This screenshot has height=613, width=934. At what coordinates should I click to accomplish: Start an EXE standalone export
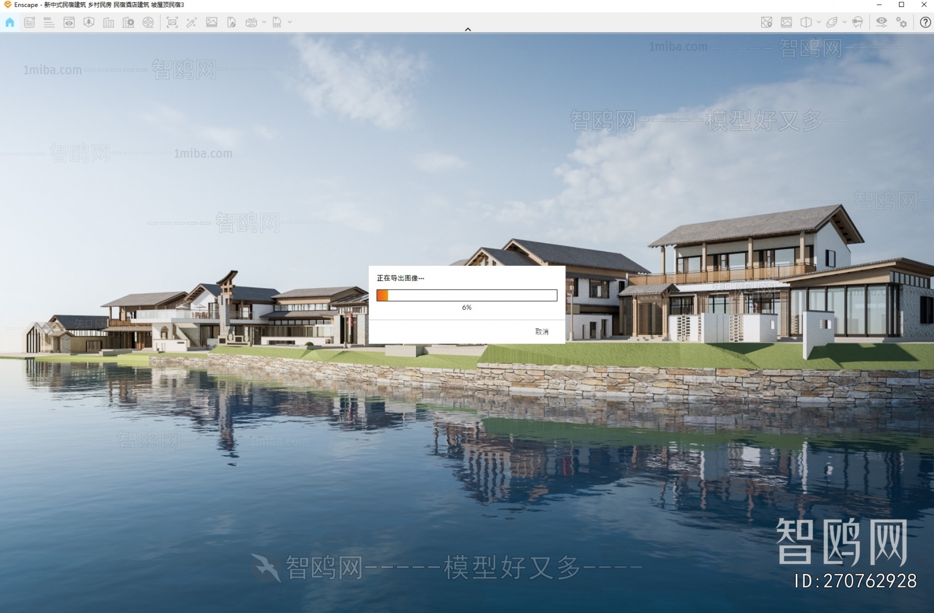click(x=277, y=22)
